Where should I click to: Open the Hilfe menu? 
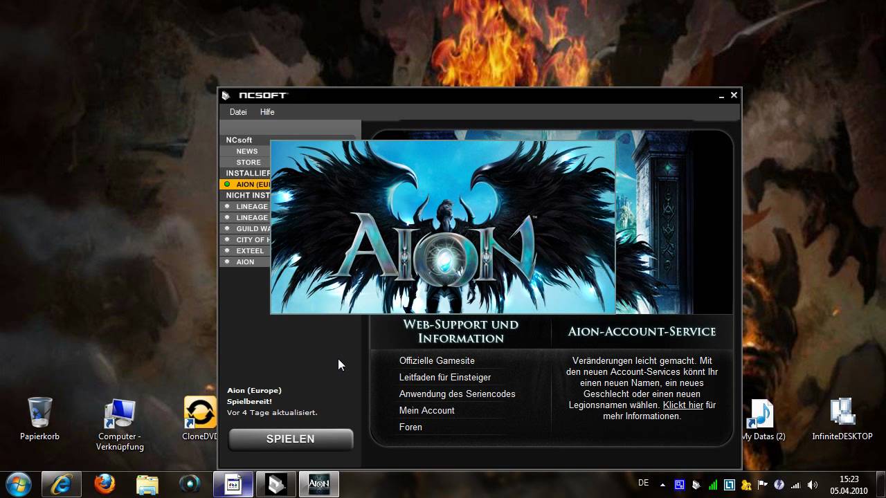[x=267, y=112]
